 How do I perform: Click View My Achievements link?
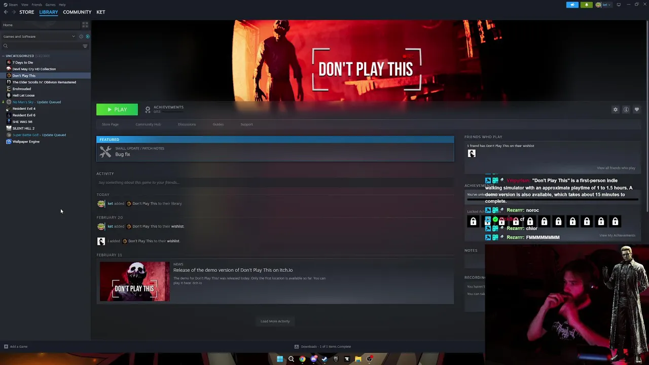(x=617, y=235)
